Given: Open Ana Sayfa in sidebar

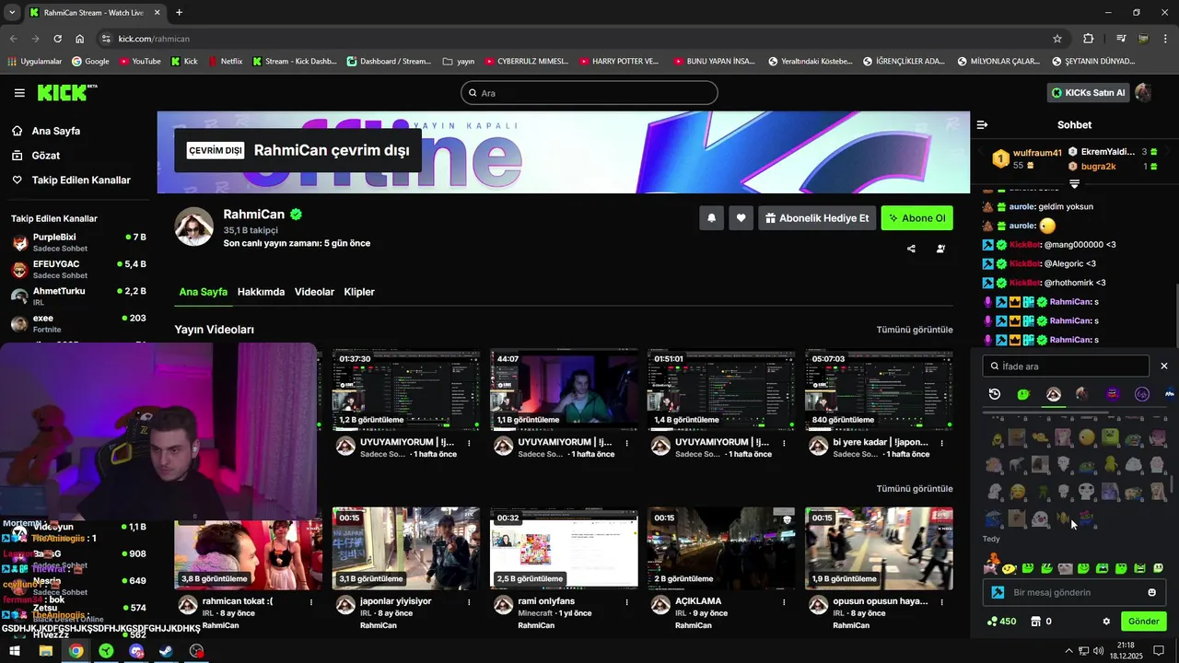Looking at the screenshot, I should coord(55,131).
